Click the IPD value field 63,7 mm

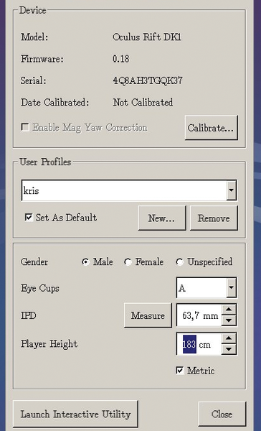(199, 315)
